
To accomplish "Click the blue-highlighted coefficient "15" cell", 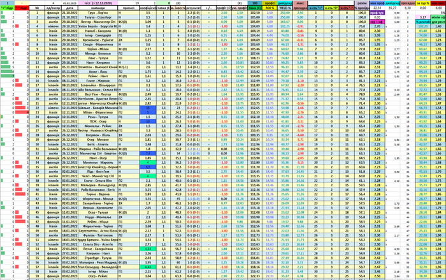I will click(x=148, y=108).
